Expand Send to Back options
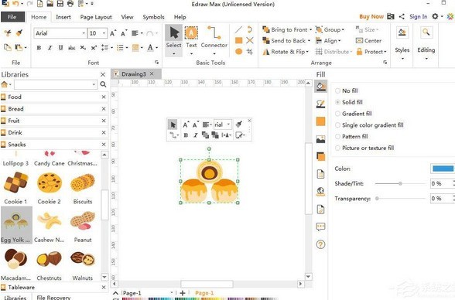The image size is (455, 300). coord(309,40)
